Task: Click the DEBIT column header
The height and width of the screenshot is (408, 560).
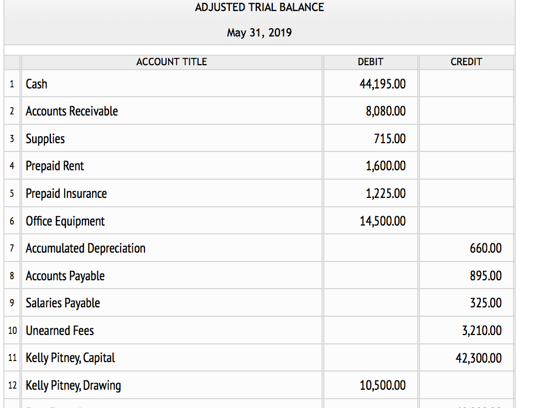Action: (x=370, y=62)
